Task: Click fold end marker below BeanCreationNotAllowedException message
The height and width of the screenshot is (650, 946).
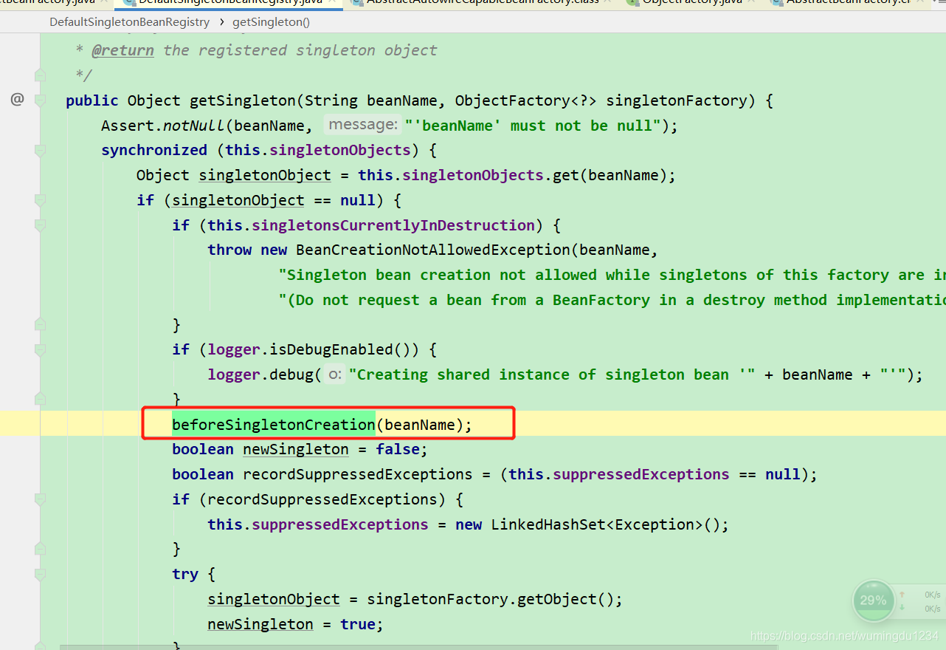Action: 40,324
